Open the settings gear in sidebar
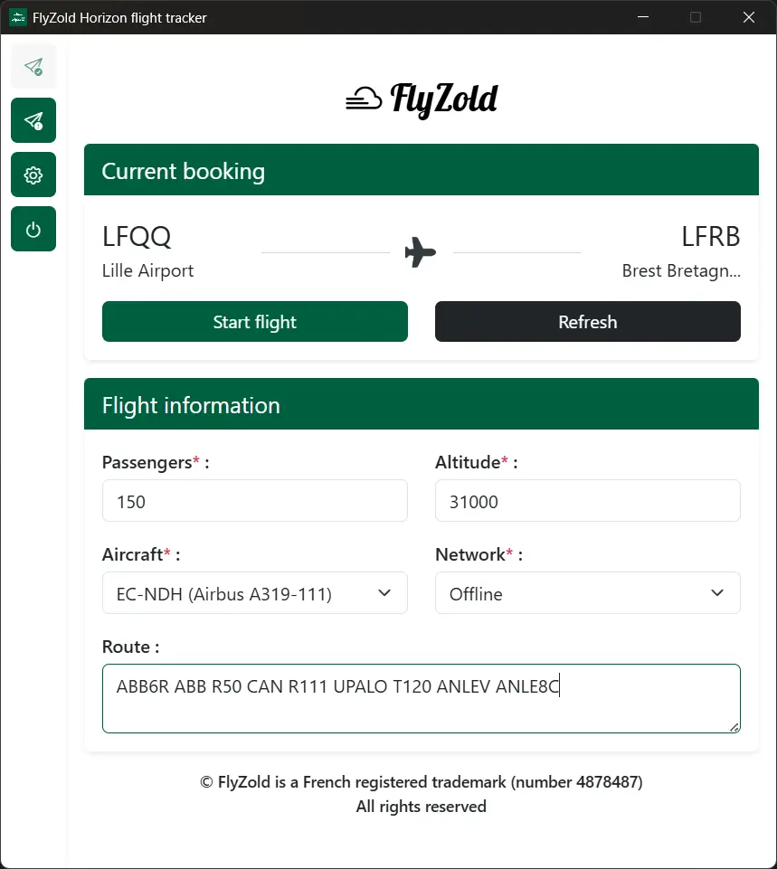 (33, 175)
